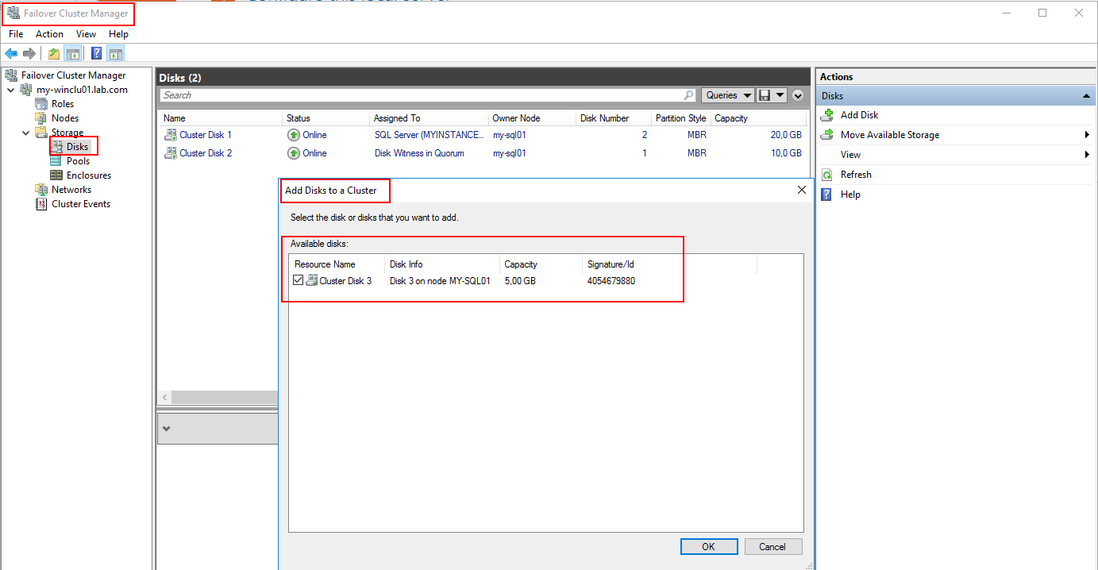Expand the round chevron button beside search
Screen dimensions: 1098x570
pyautogui.click(x=798, y=95)
